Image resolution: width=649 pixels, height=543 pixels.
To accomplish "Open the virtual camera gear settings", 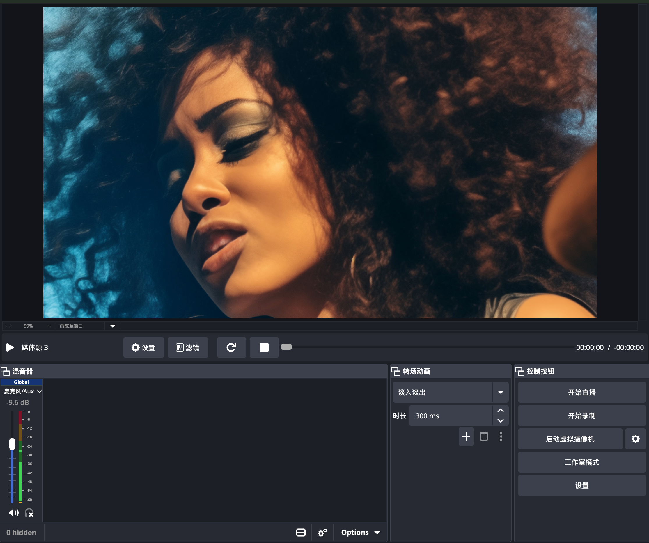I will [635, 439].
